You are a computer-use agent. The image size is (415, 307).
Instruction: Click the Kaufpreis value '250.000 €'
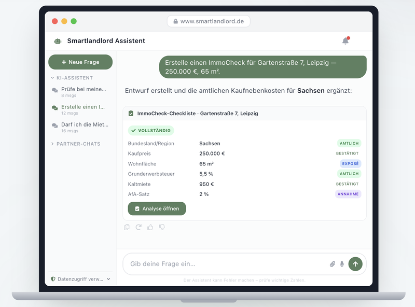pos(212,153)
